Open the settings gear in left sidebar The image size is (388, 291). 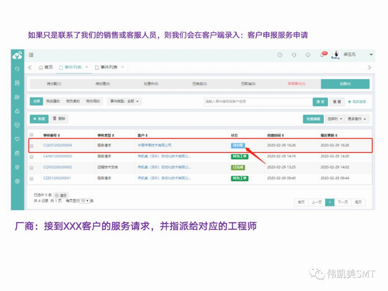pos(17,181)
